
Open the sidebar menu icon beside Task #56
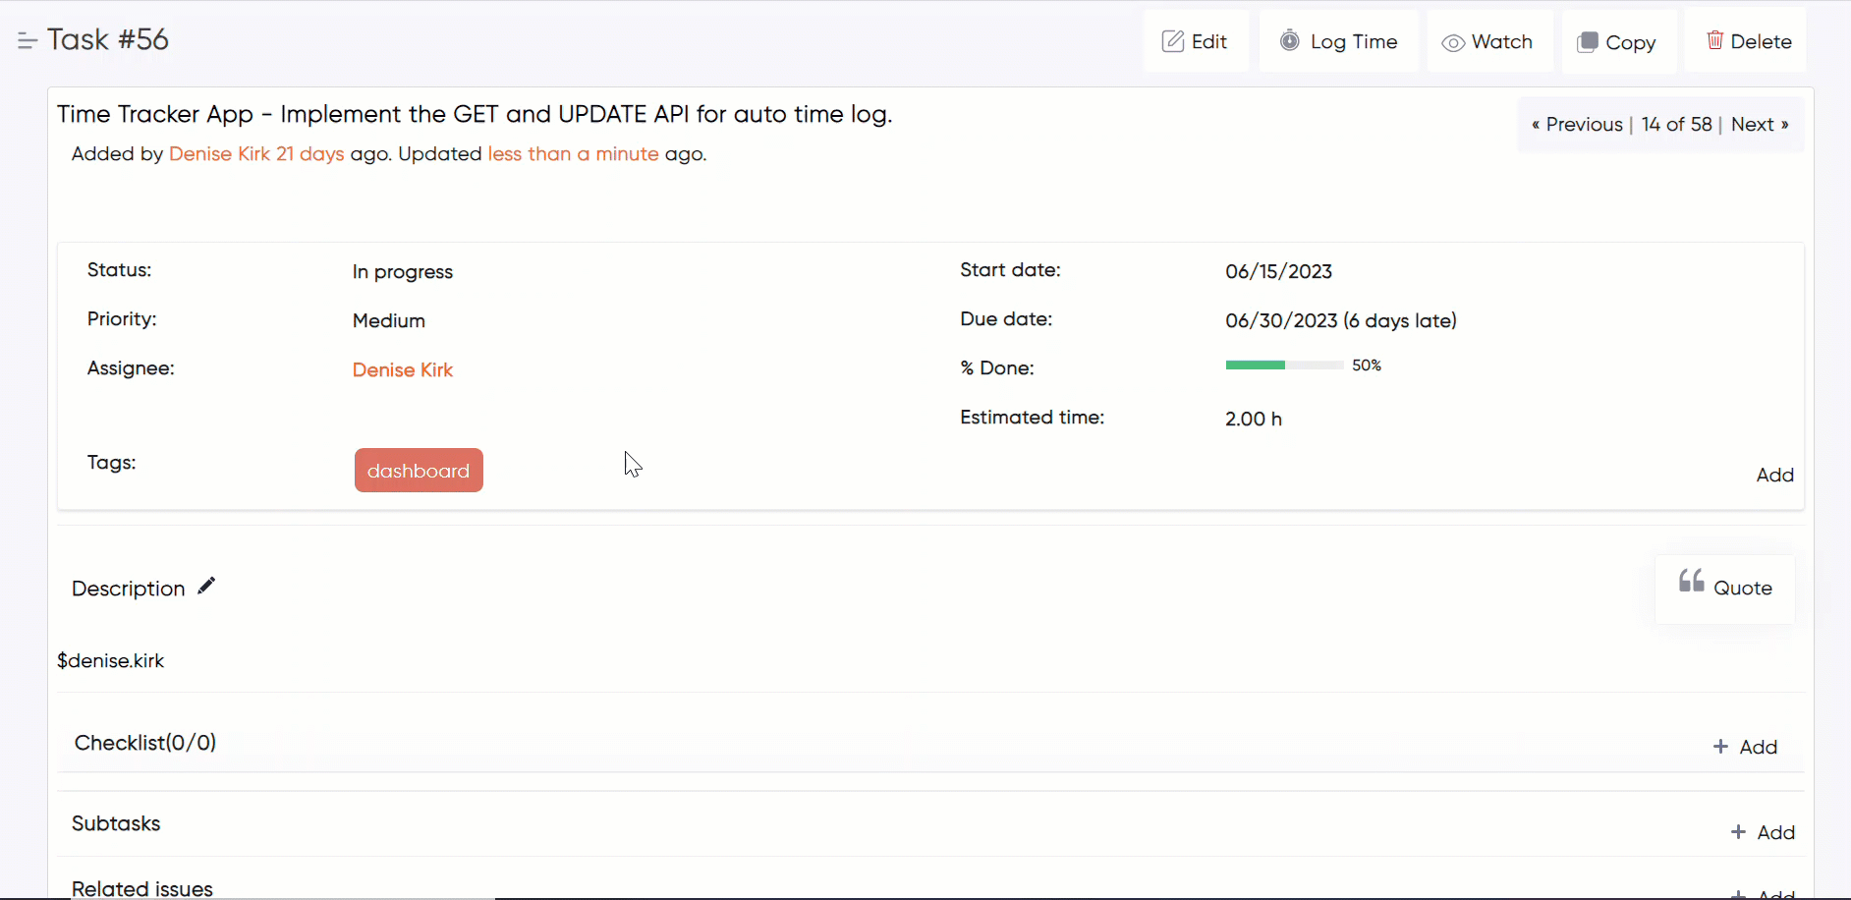click(27, 41)
